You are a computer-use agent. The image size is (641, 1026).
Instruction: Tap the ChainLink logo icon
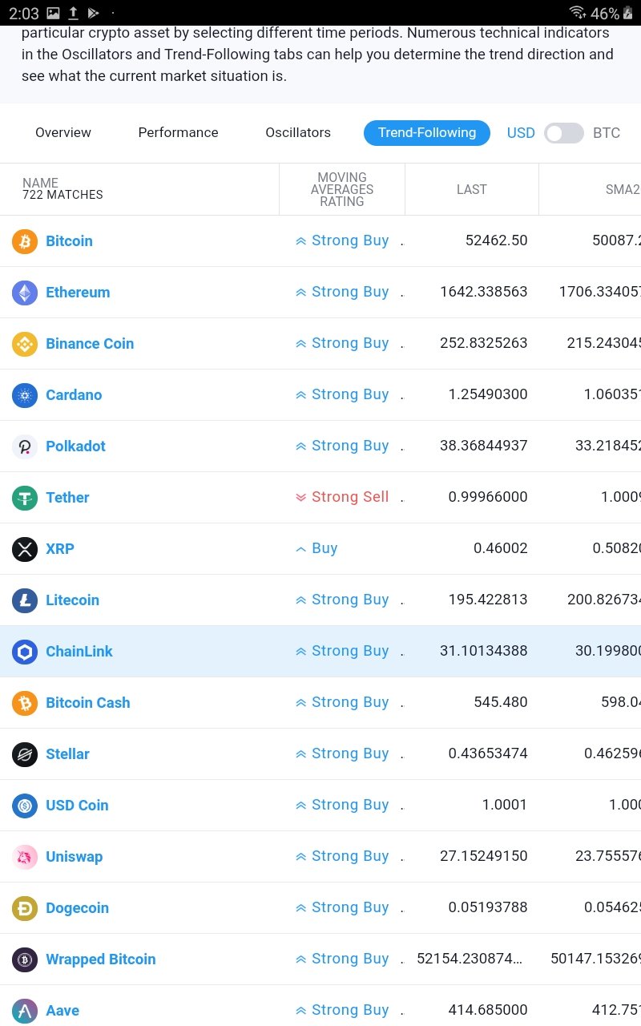pos(25,652)
